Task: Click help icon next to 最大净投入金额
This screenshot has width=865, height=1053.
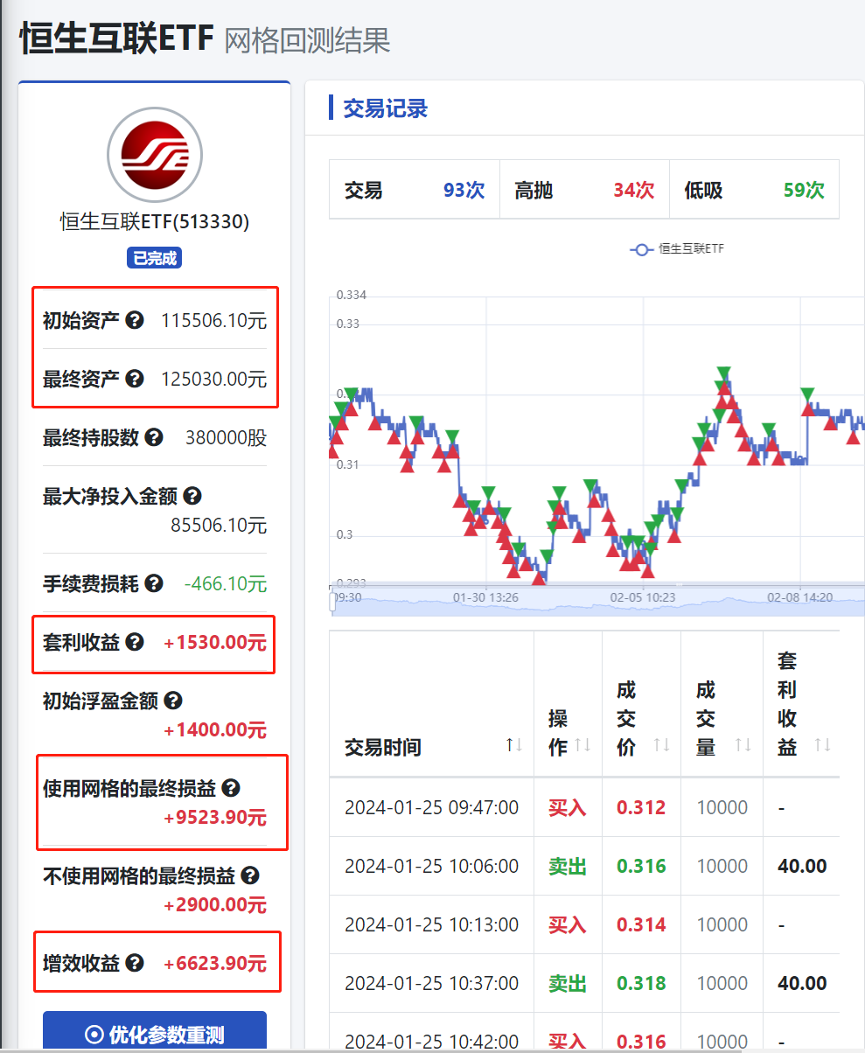Action: [x=192, y=496]
